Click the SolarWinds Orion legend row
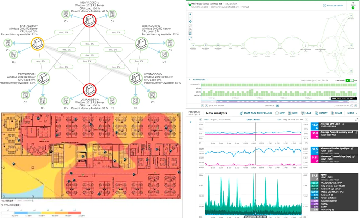360x218 pixels. pyautogui.click(x=334, y=201)
